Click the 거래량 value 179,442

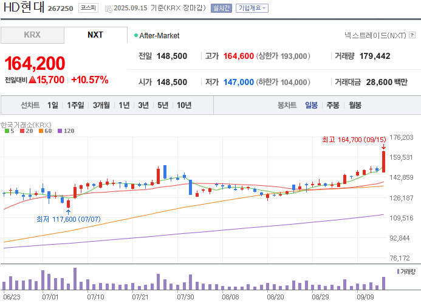pos(375,56)
